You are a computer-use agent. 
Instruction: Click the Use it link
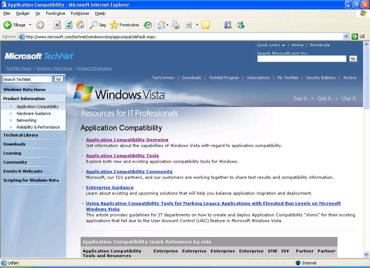pyautogui.click(x=349, y=98)
